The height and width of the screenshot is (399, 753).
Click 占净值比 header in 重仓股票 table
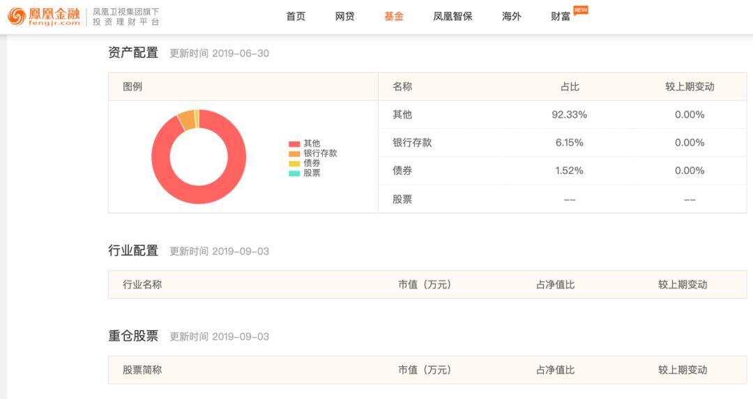pyautogui.click(x=555, y=370)
